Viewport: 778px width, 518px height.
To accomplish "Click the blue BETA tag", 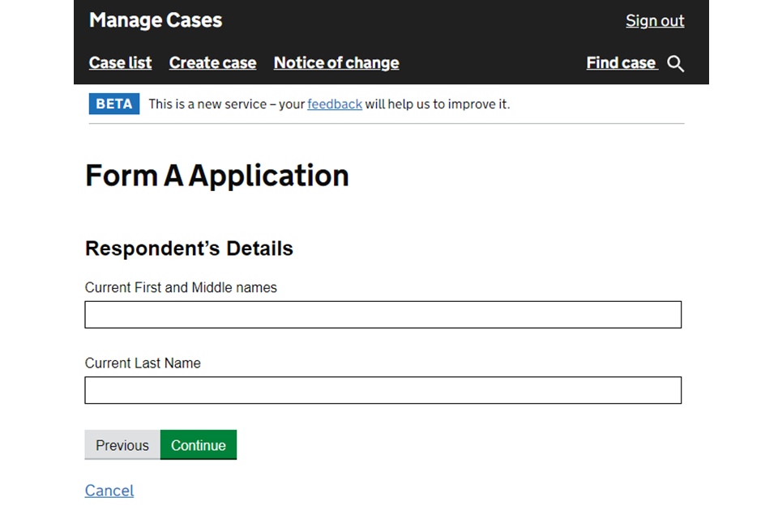I will pyautogui.click(x=114, y=104).
